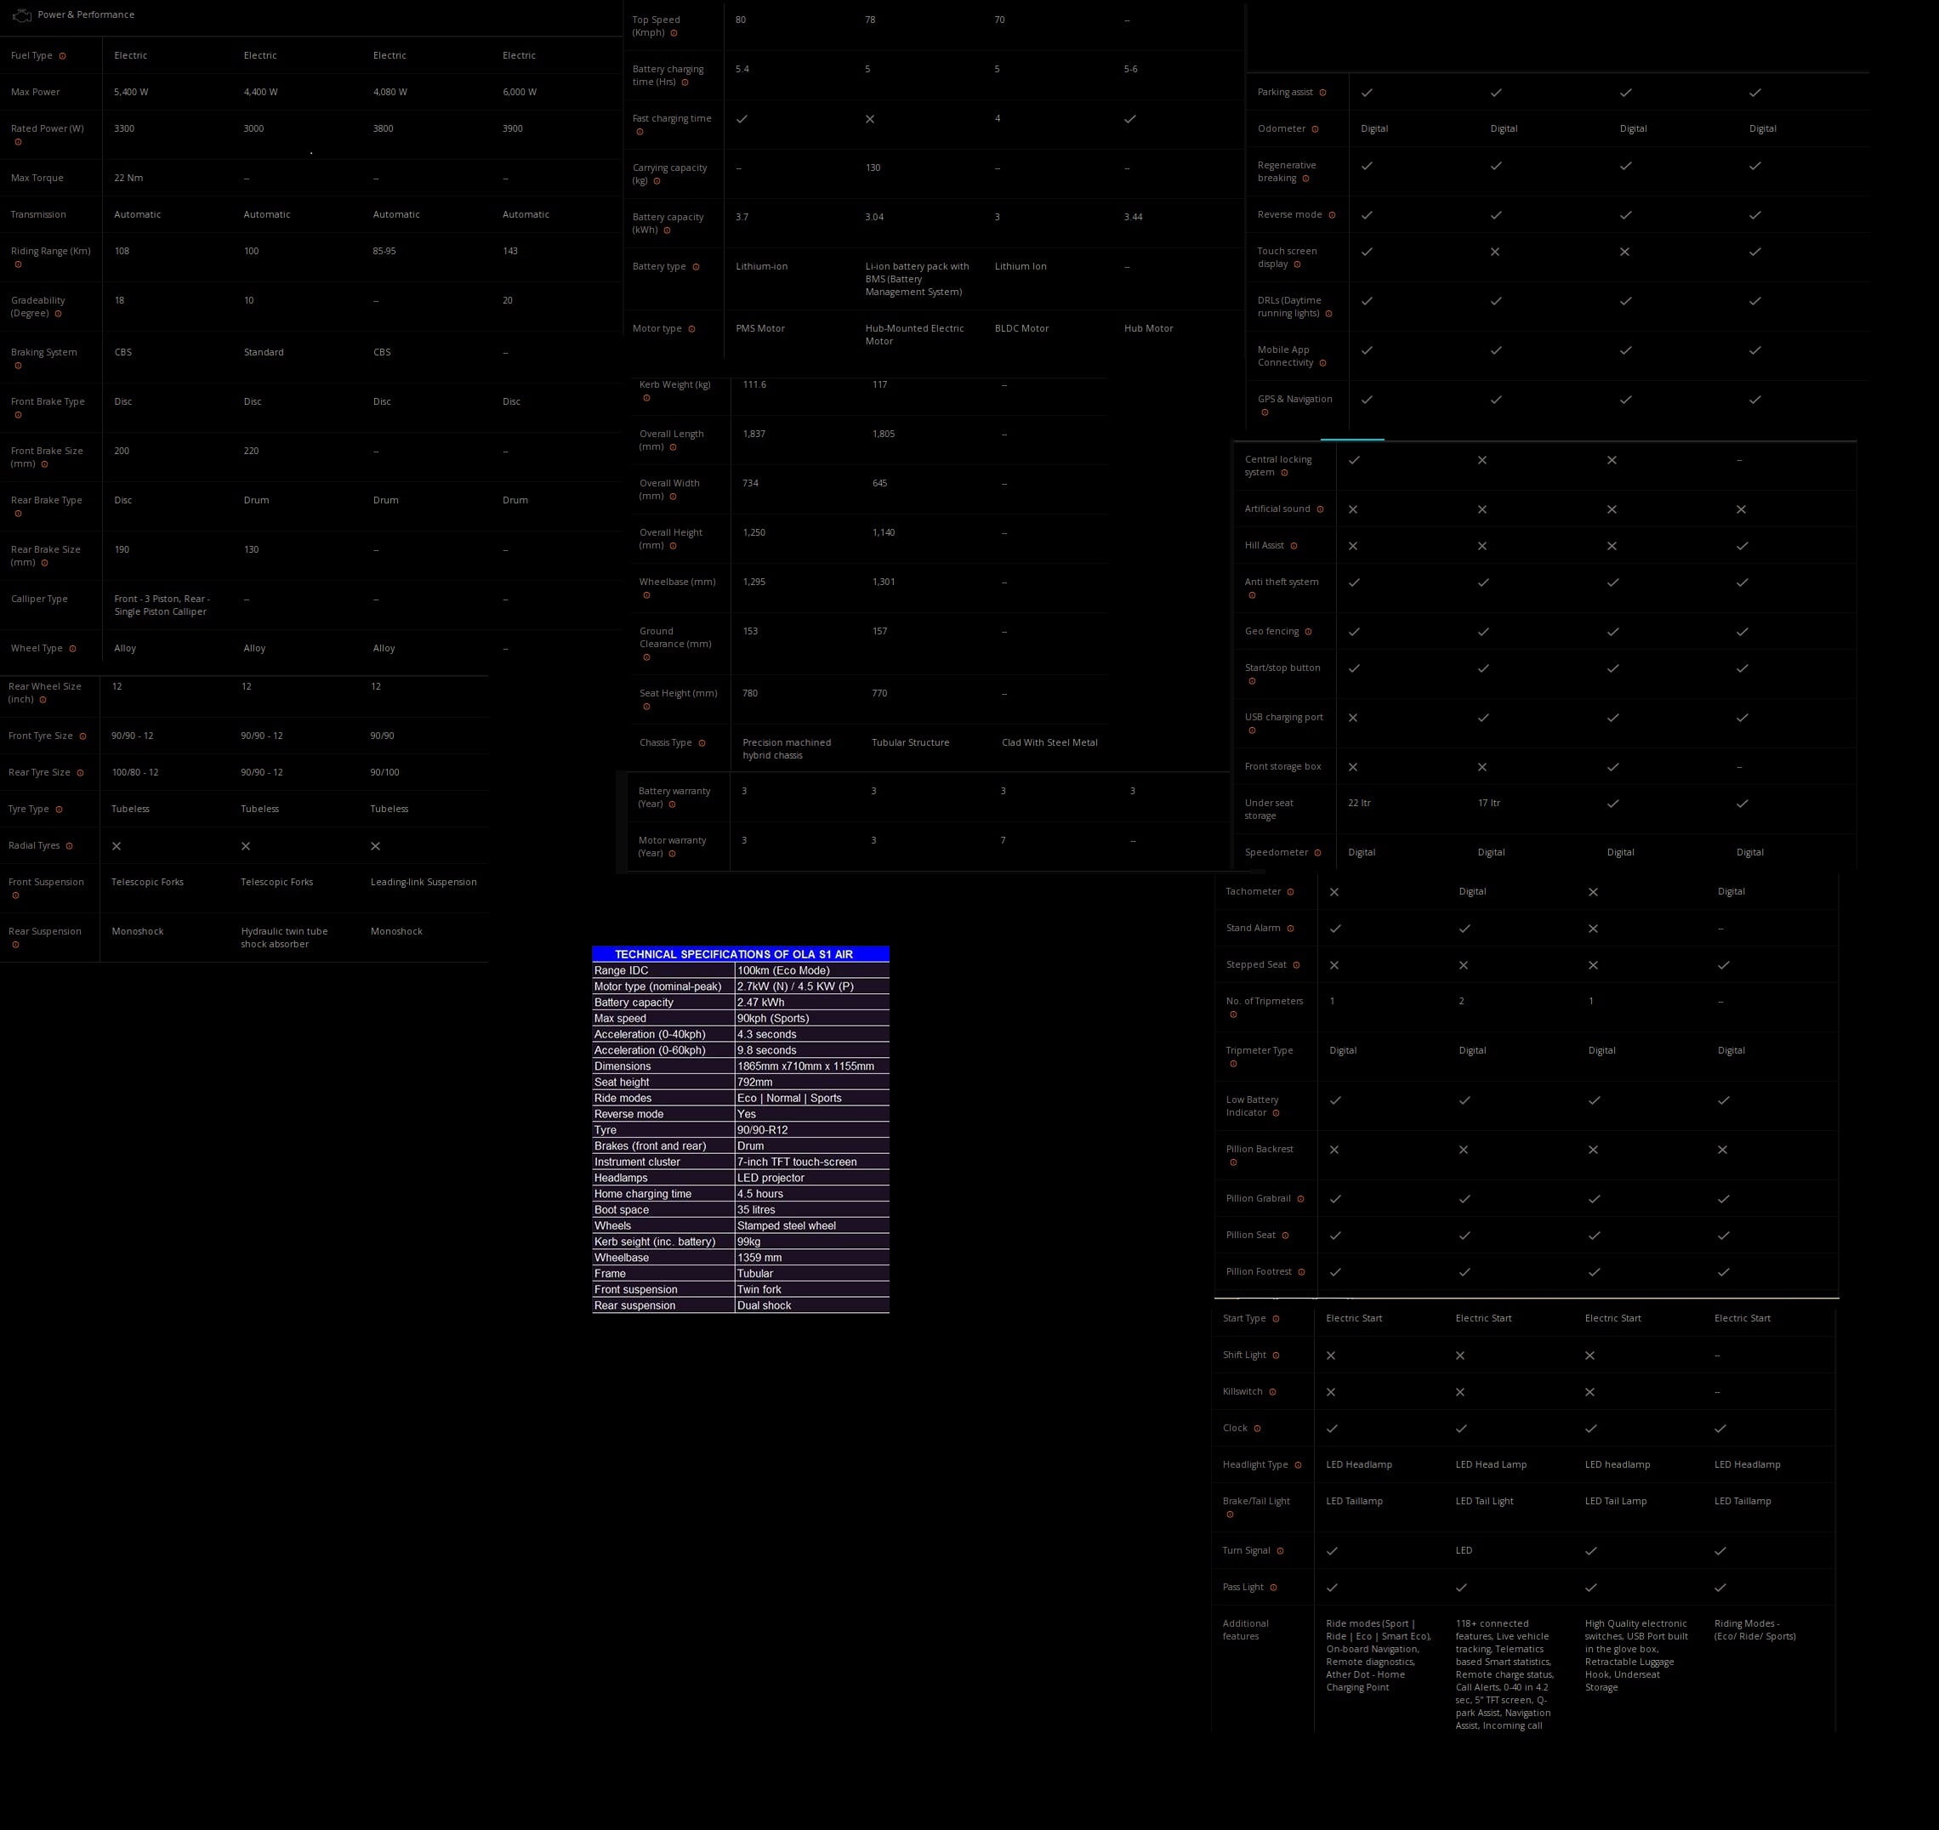Select the '22 Nm' max torque value
Screen dimensions: 1939x1830
(x=128, y=178)
